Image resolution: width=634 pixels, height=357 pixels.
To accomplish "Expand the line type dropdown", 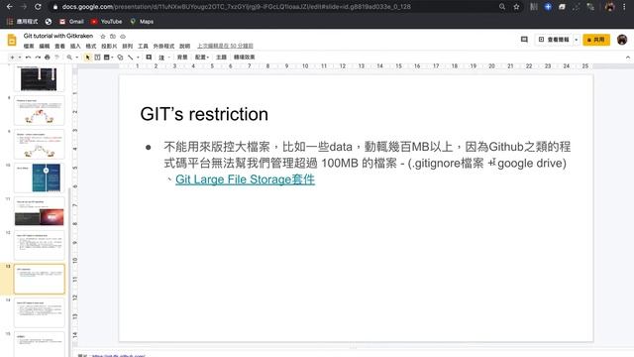I will click(x=138, y=58).
